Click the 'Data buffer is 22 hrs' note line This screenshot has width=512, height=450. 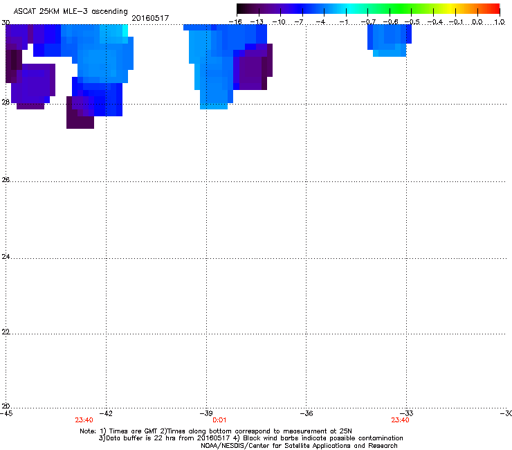250,438
